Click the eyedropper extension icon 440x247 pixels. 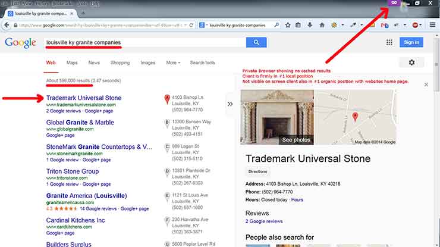pyautogui.click(x=353, y=25)
